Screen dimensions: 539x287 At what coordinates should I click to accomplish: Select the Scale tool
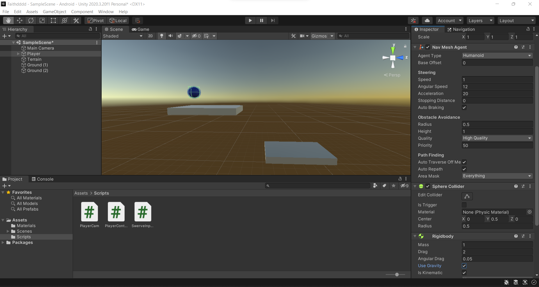tap(42, 20)
